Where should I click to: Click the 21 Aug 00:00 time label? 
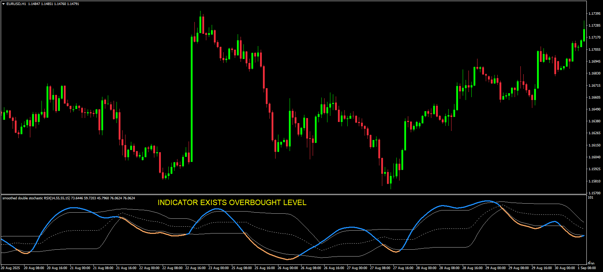pyautogui.click(x=80, y=268)
